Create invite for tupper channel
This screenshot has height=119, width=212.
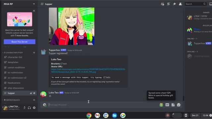tap(31, 93)
